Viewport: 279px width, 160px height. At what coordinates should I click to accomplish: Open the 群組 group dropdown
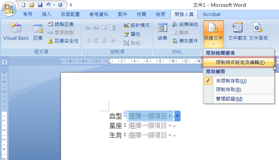pyautogui.click(x=134, y=43)
